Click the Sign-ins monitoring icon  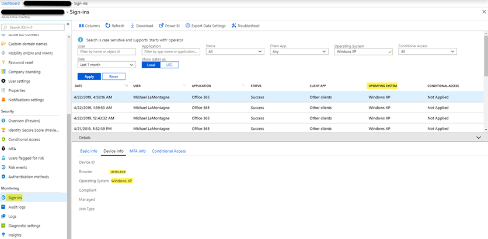pos(4,198)
